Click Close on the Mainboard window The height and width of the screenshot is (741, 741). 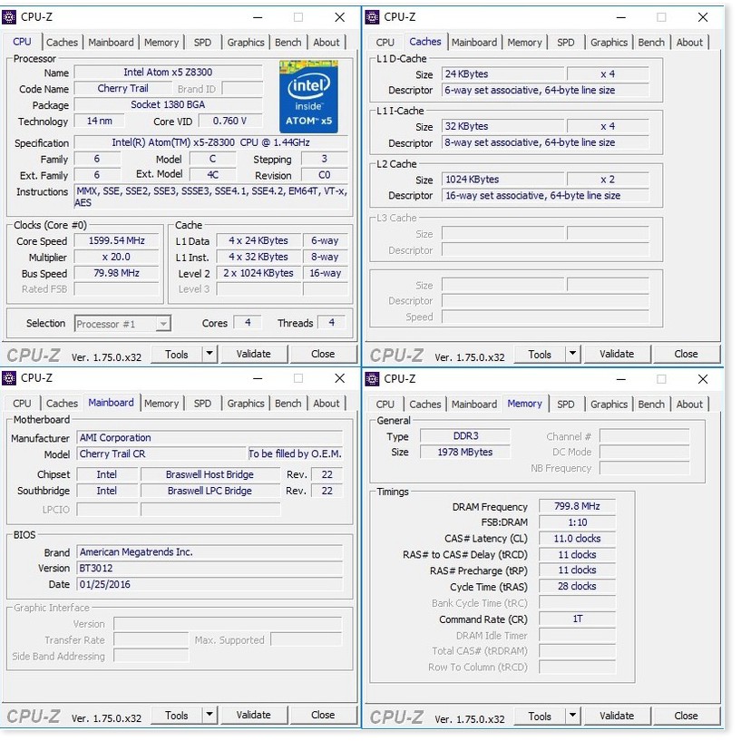tap(323, 715)
